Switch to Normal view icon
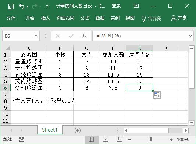 pyautogui.click(x=91, y=139)
